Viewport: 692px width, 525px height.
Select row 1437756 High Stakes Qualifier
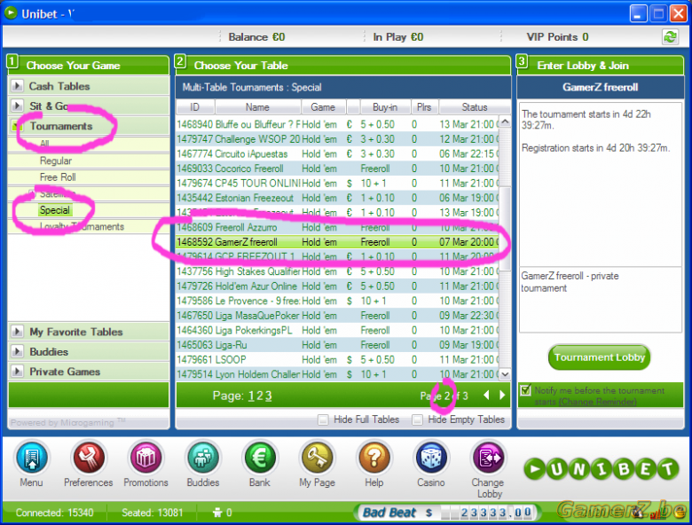pyautogui.click(x=338, y=271)
